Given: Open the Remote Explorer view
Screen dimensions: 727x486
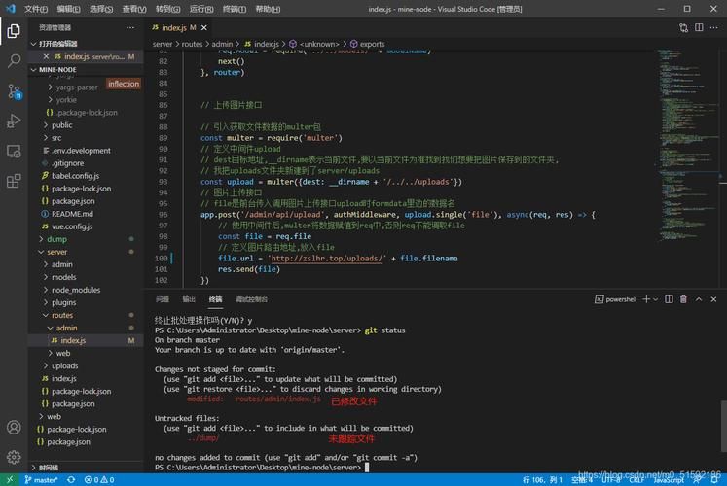Looking at the screenshot, I should [14, 151].
